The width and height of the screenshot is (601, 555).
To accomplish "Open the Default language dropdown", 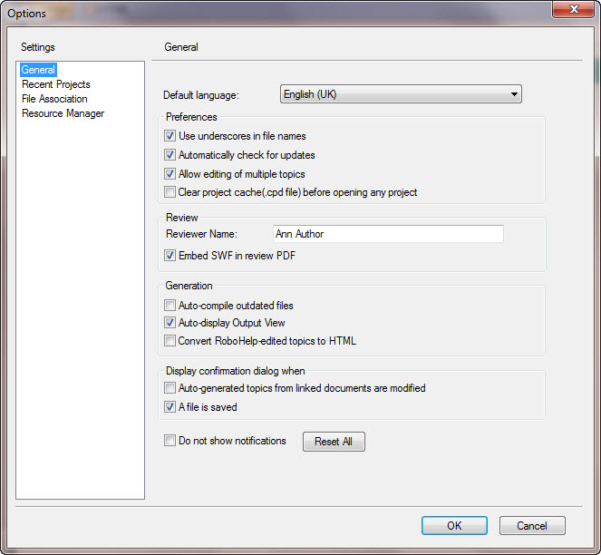I will [x=400, y=93].
